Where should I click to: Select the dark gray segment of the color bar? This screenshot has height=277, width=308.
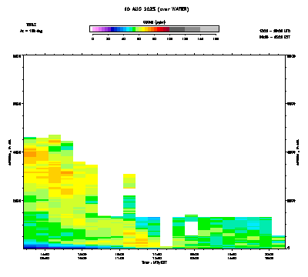coord(177,29)
